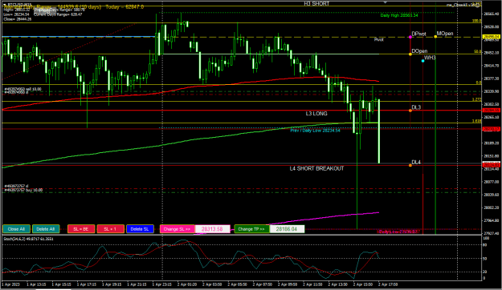Click the chart shift triangle at the top
The image size is (502, 290).
(x=386, y=2)
